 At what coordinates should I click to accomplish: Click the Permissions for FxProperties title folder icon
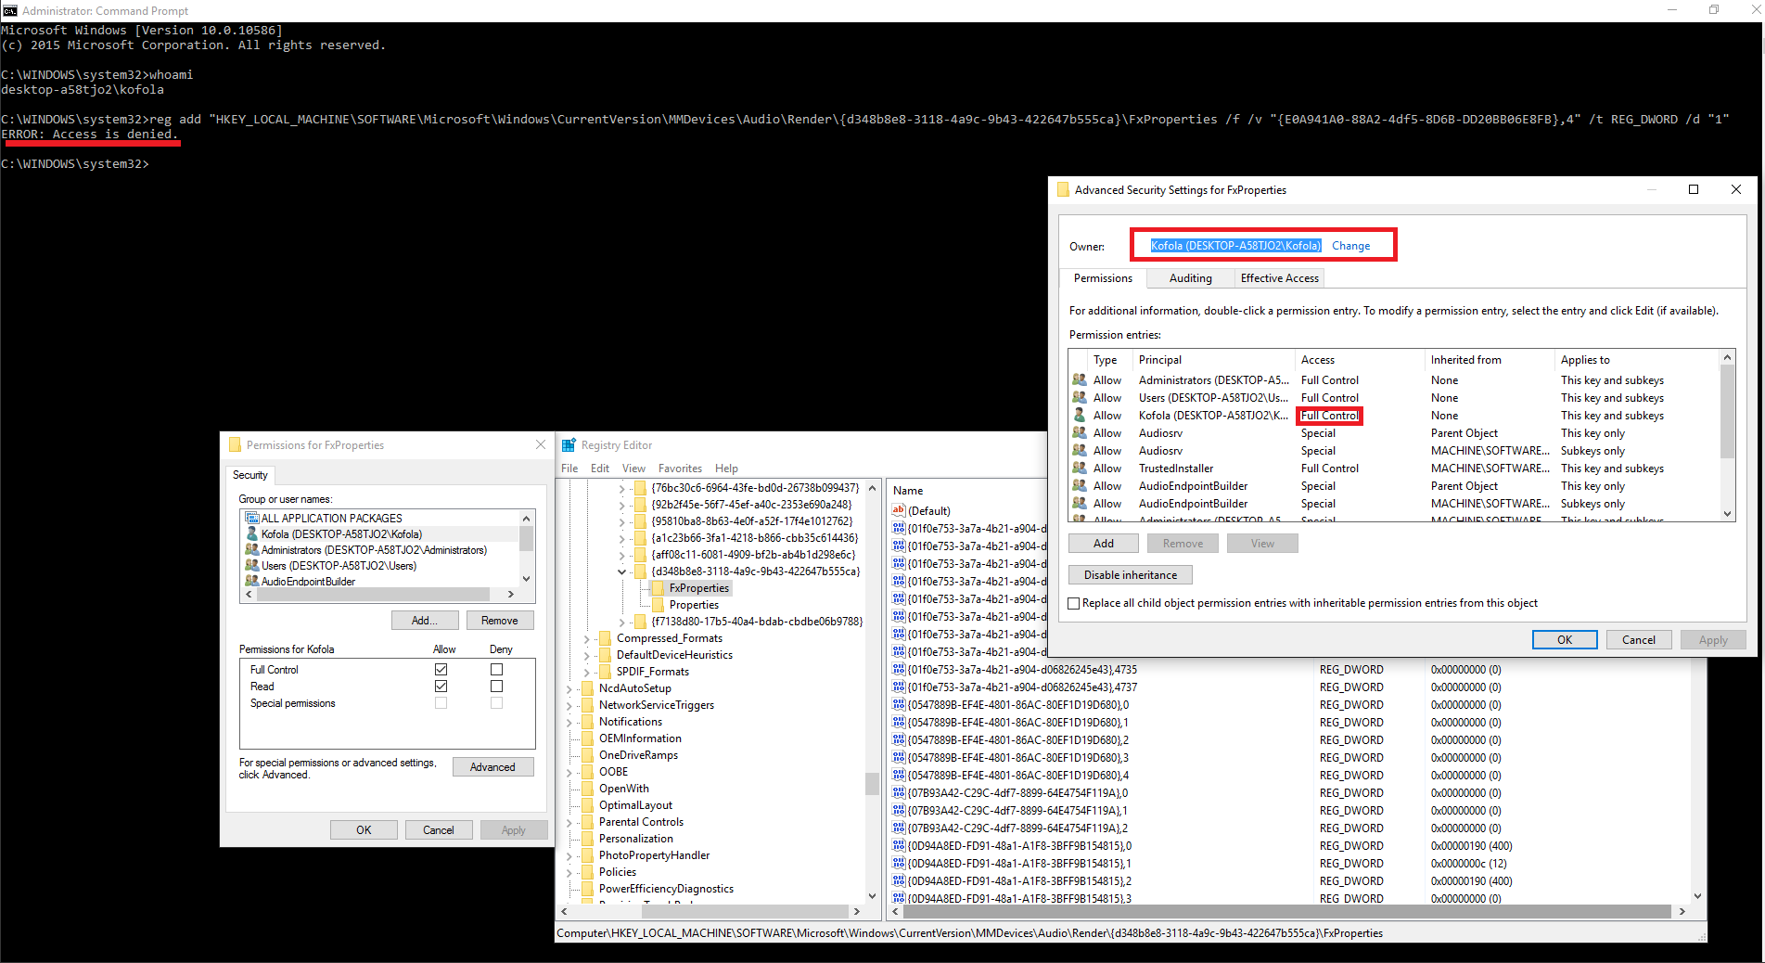point(235,445)
